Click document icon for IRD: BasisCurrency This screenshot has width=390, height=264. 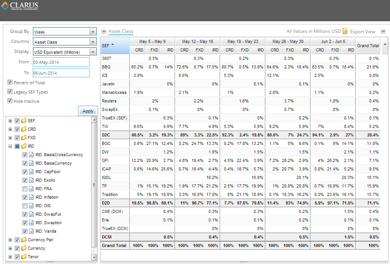(31, 163)
